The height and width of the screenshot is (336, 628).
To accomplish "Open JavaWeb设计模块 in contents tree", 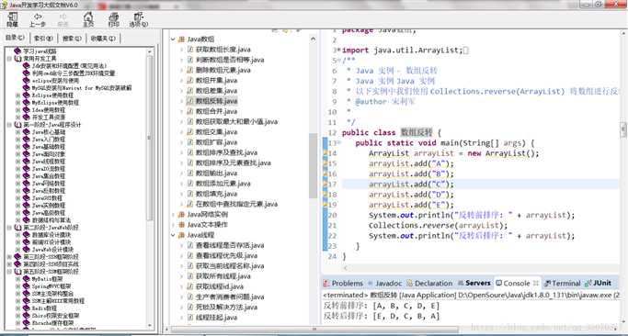I will tap(51, 249).
